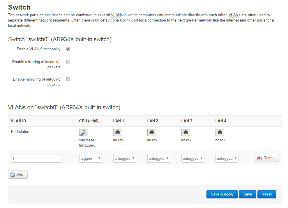Click Save & Apply button
Viewport: 288px width, 208px height.
[222, 194]
